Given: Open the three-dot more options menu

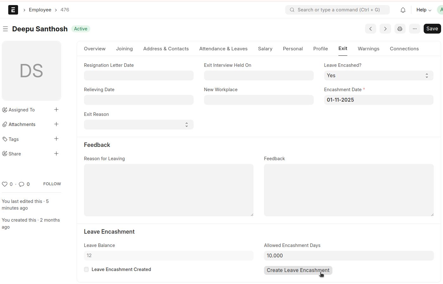Looking at the screenshot, I should [414, 29].
